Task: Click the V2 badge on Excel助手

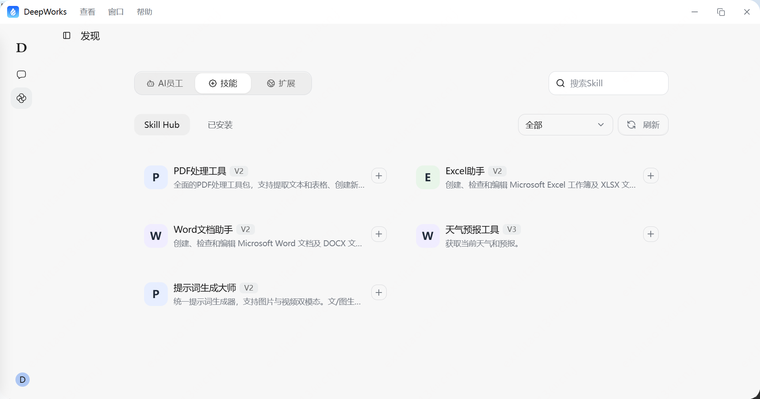Action: click(497, 171)
